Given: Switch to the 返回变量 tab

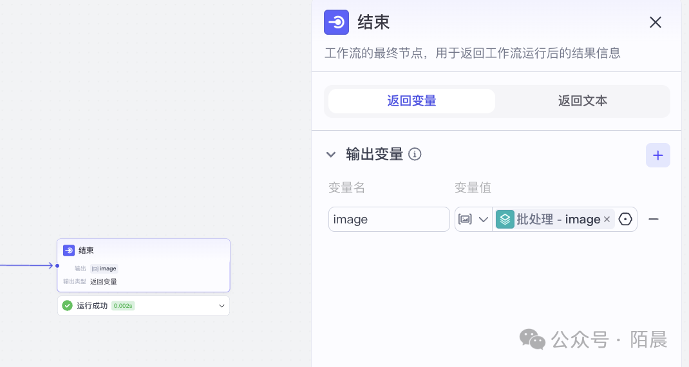Looking at the screenshot, I should click(411, 101).
